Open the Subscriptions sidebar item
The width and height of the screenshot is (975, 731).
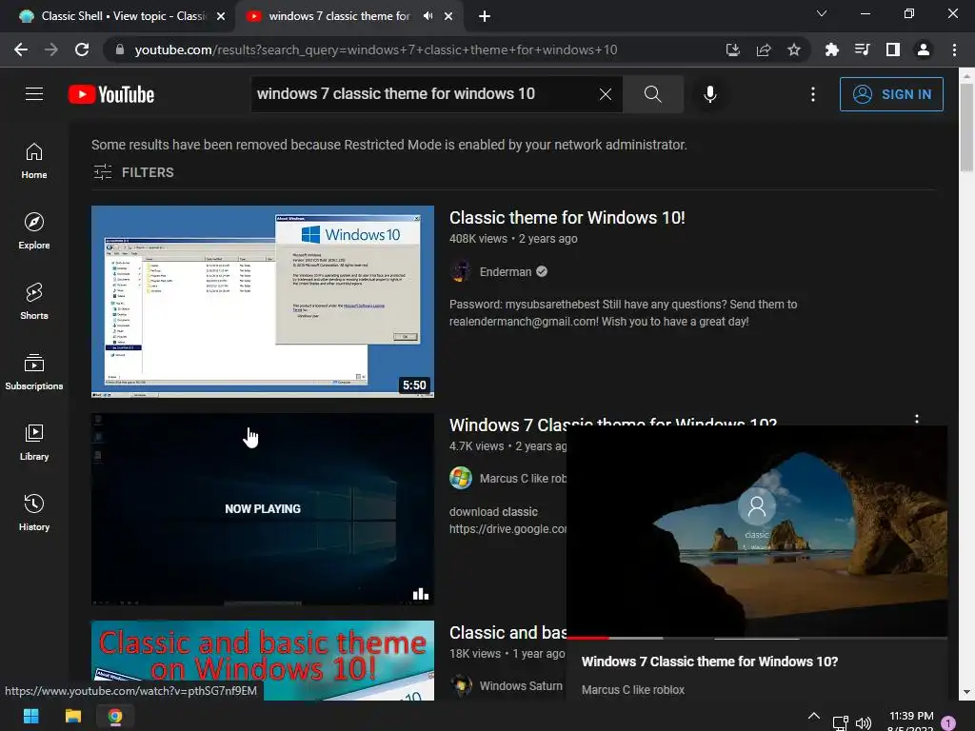point(34,372)
